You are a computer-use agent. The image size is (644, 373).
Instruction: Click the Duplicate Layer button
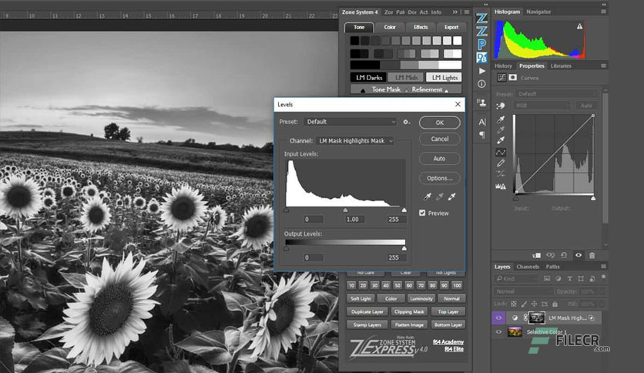click(x=367, y=312)
